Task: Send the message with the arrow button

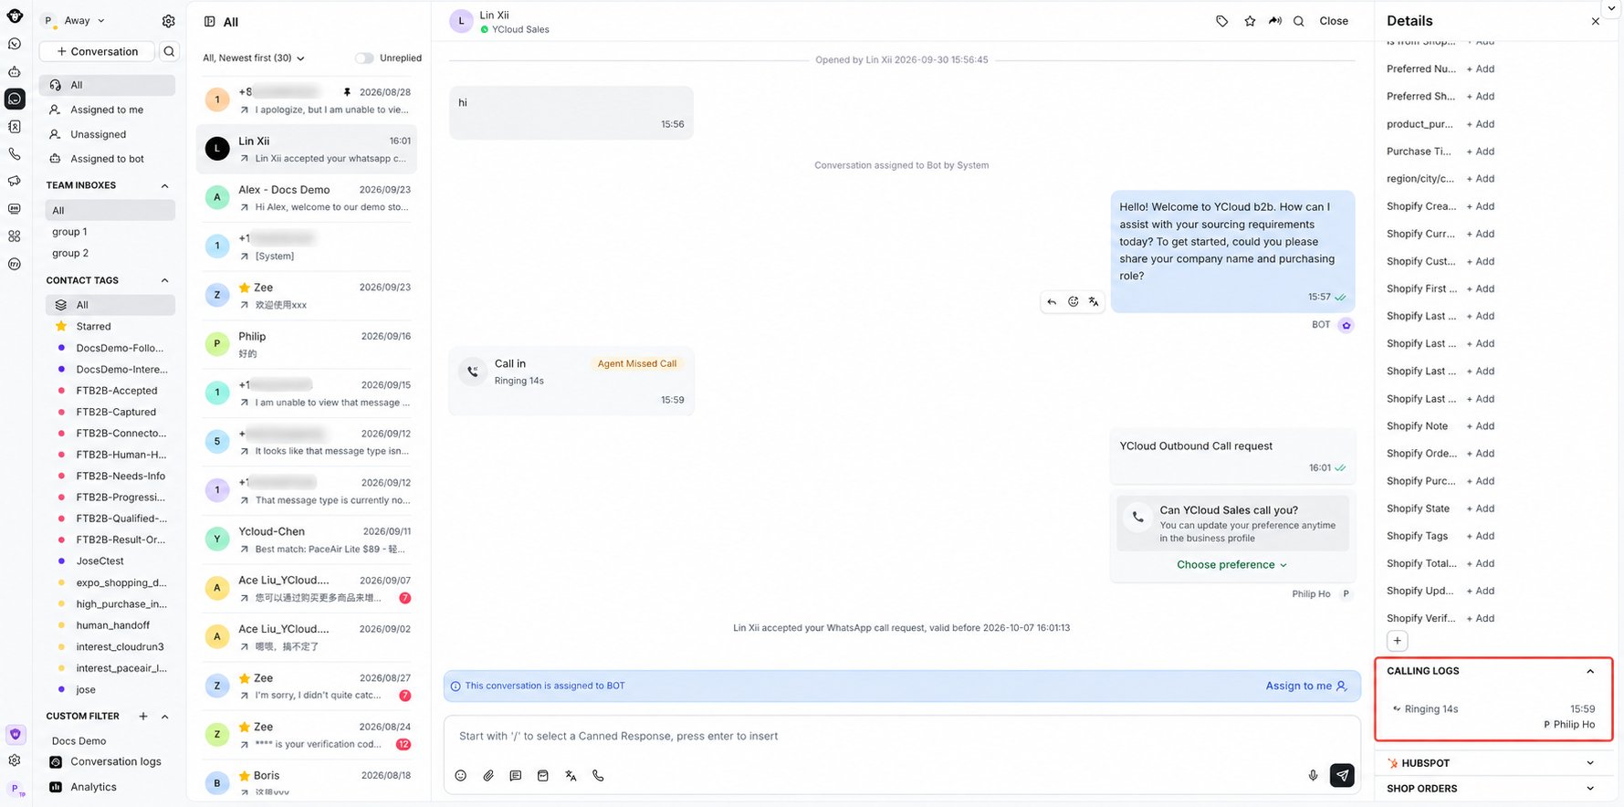Action: 1342,776
